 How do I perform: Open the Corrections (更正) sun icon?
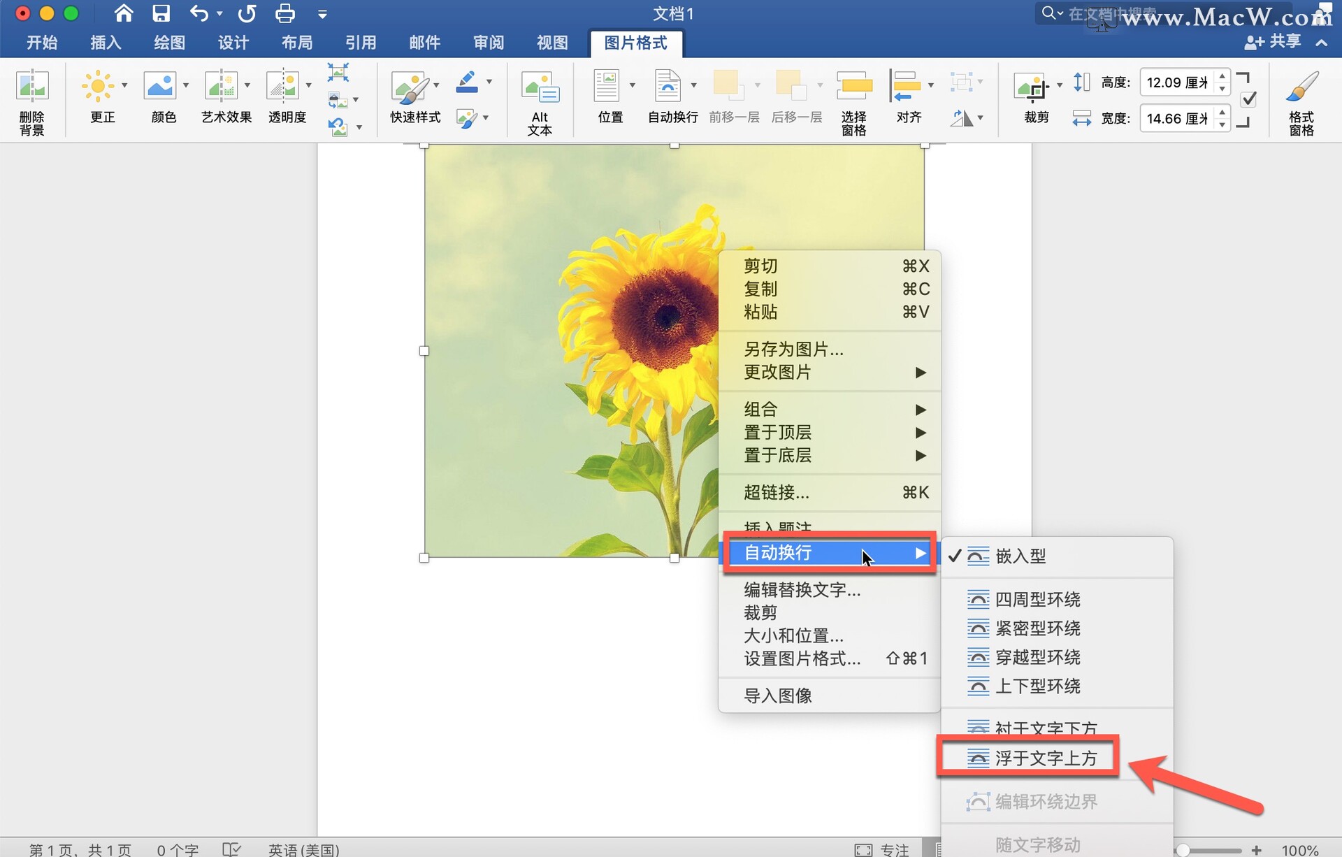click(98, 87)
